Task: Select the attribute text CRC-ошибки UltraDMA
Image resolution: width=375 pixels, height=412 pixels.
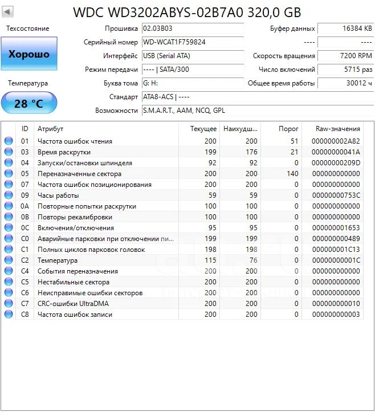Action: pyautogui.click(x=73, y=304)
